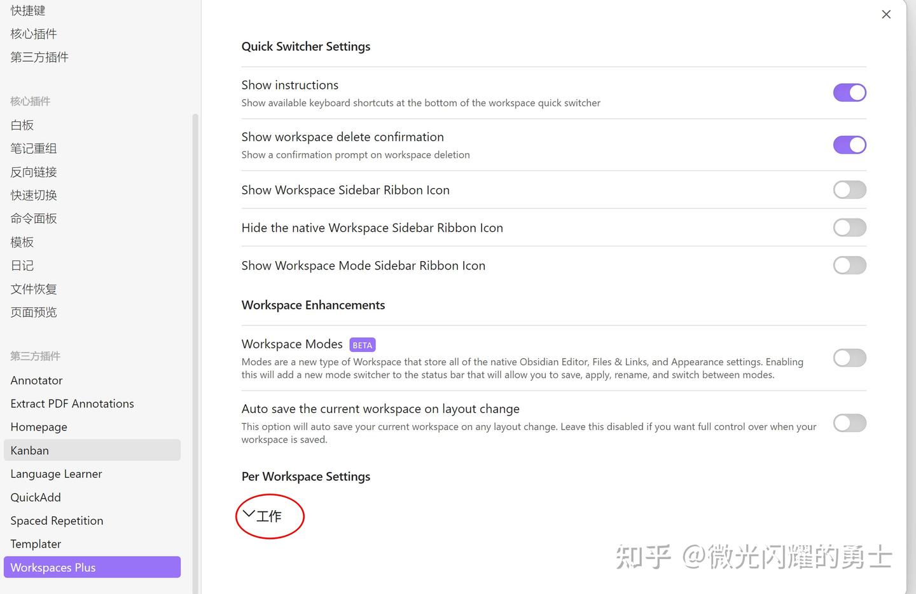Open the Language Learner plugin page
This screenshot has width=916, height=594.
pos(56,473)
